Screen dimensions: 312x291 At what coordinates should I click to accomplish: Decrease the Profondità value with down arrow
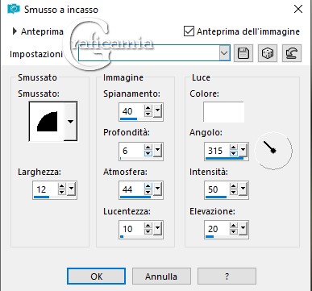click(x=148, y=153)
